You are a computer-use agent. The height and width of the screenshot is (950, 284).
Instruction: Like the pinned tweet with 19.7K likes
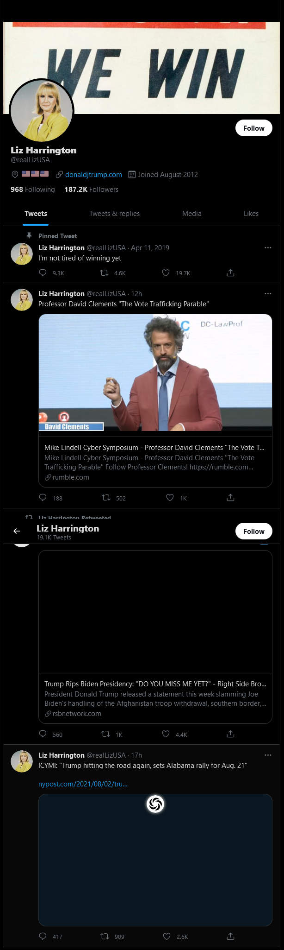[x=166, y=273]
